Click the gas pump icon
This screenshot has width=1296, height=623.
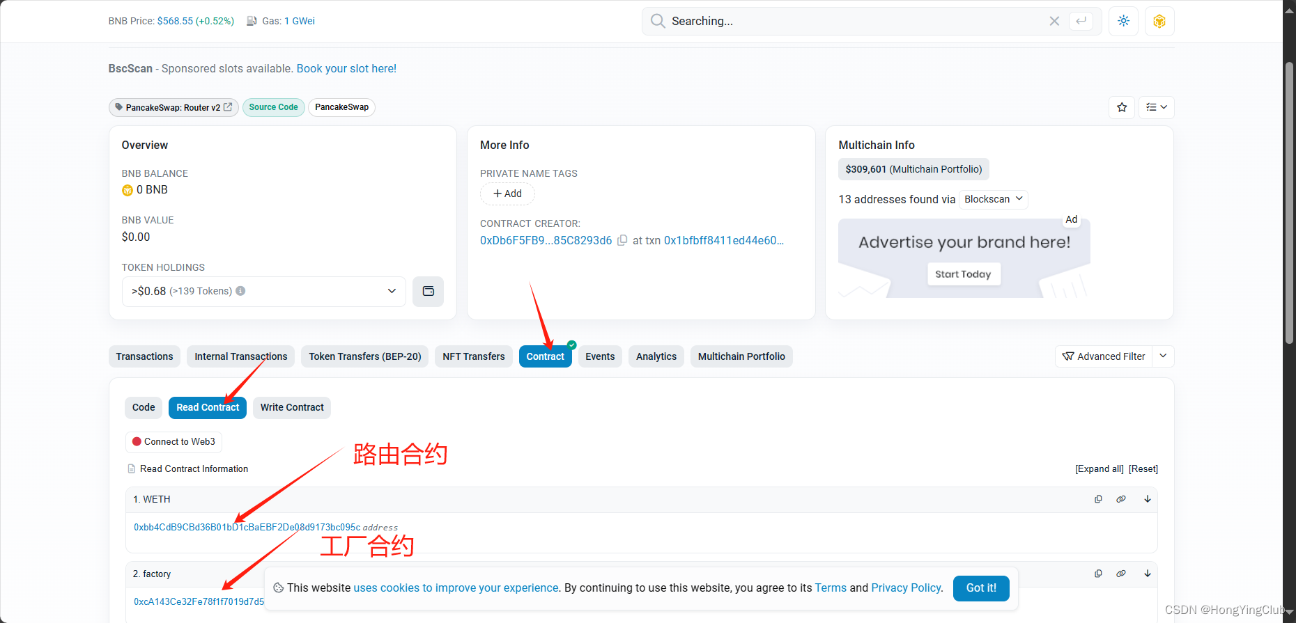(252, 21)
